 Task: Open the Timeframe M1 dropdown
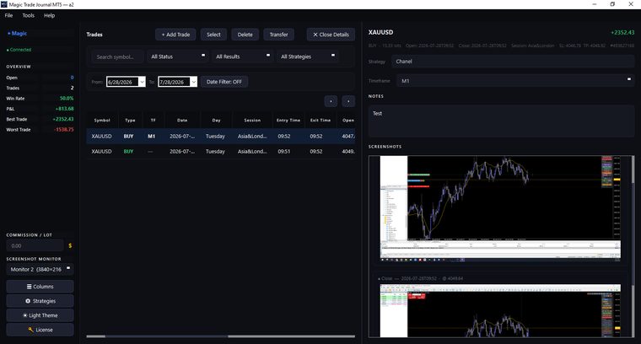point(516,81)
